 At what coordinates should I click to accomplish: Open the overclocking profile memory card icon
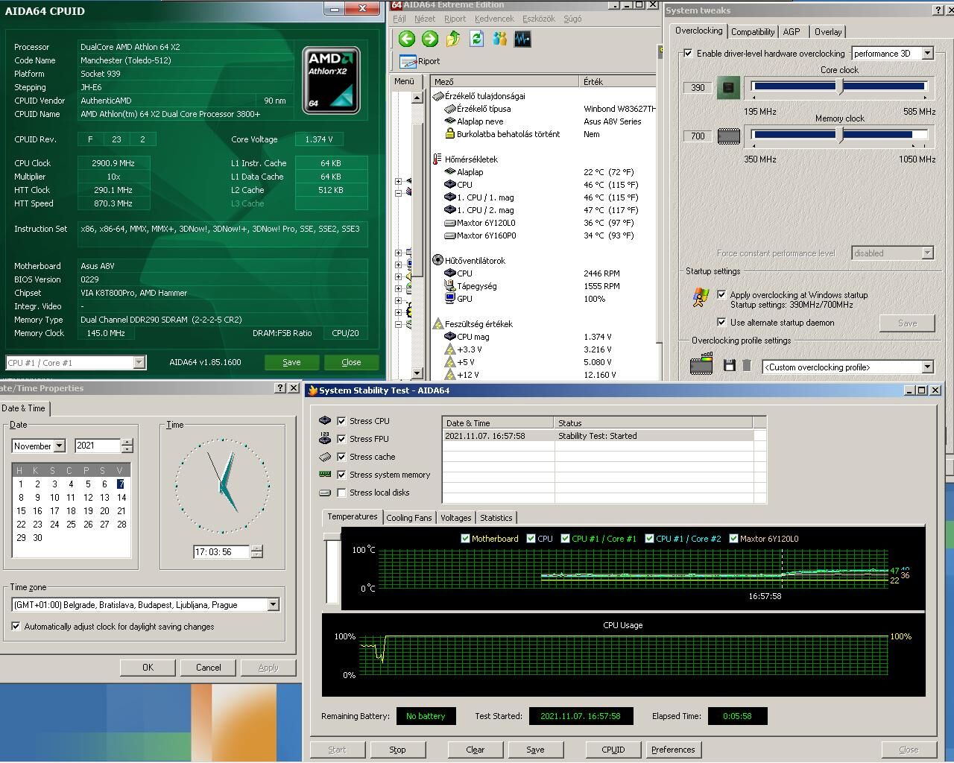pos(701,364)
